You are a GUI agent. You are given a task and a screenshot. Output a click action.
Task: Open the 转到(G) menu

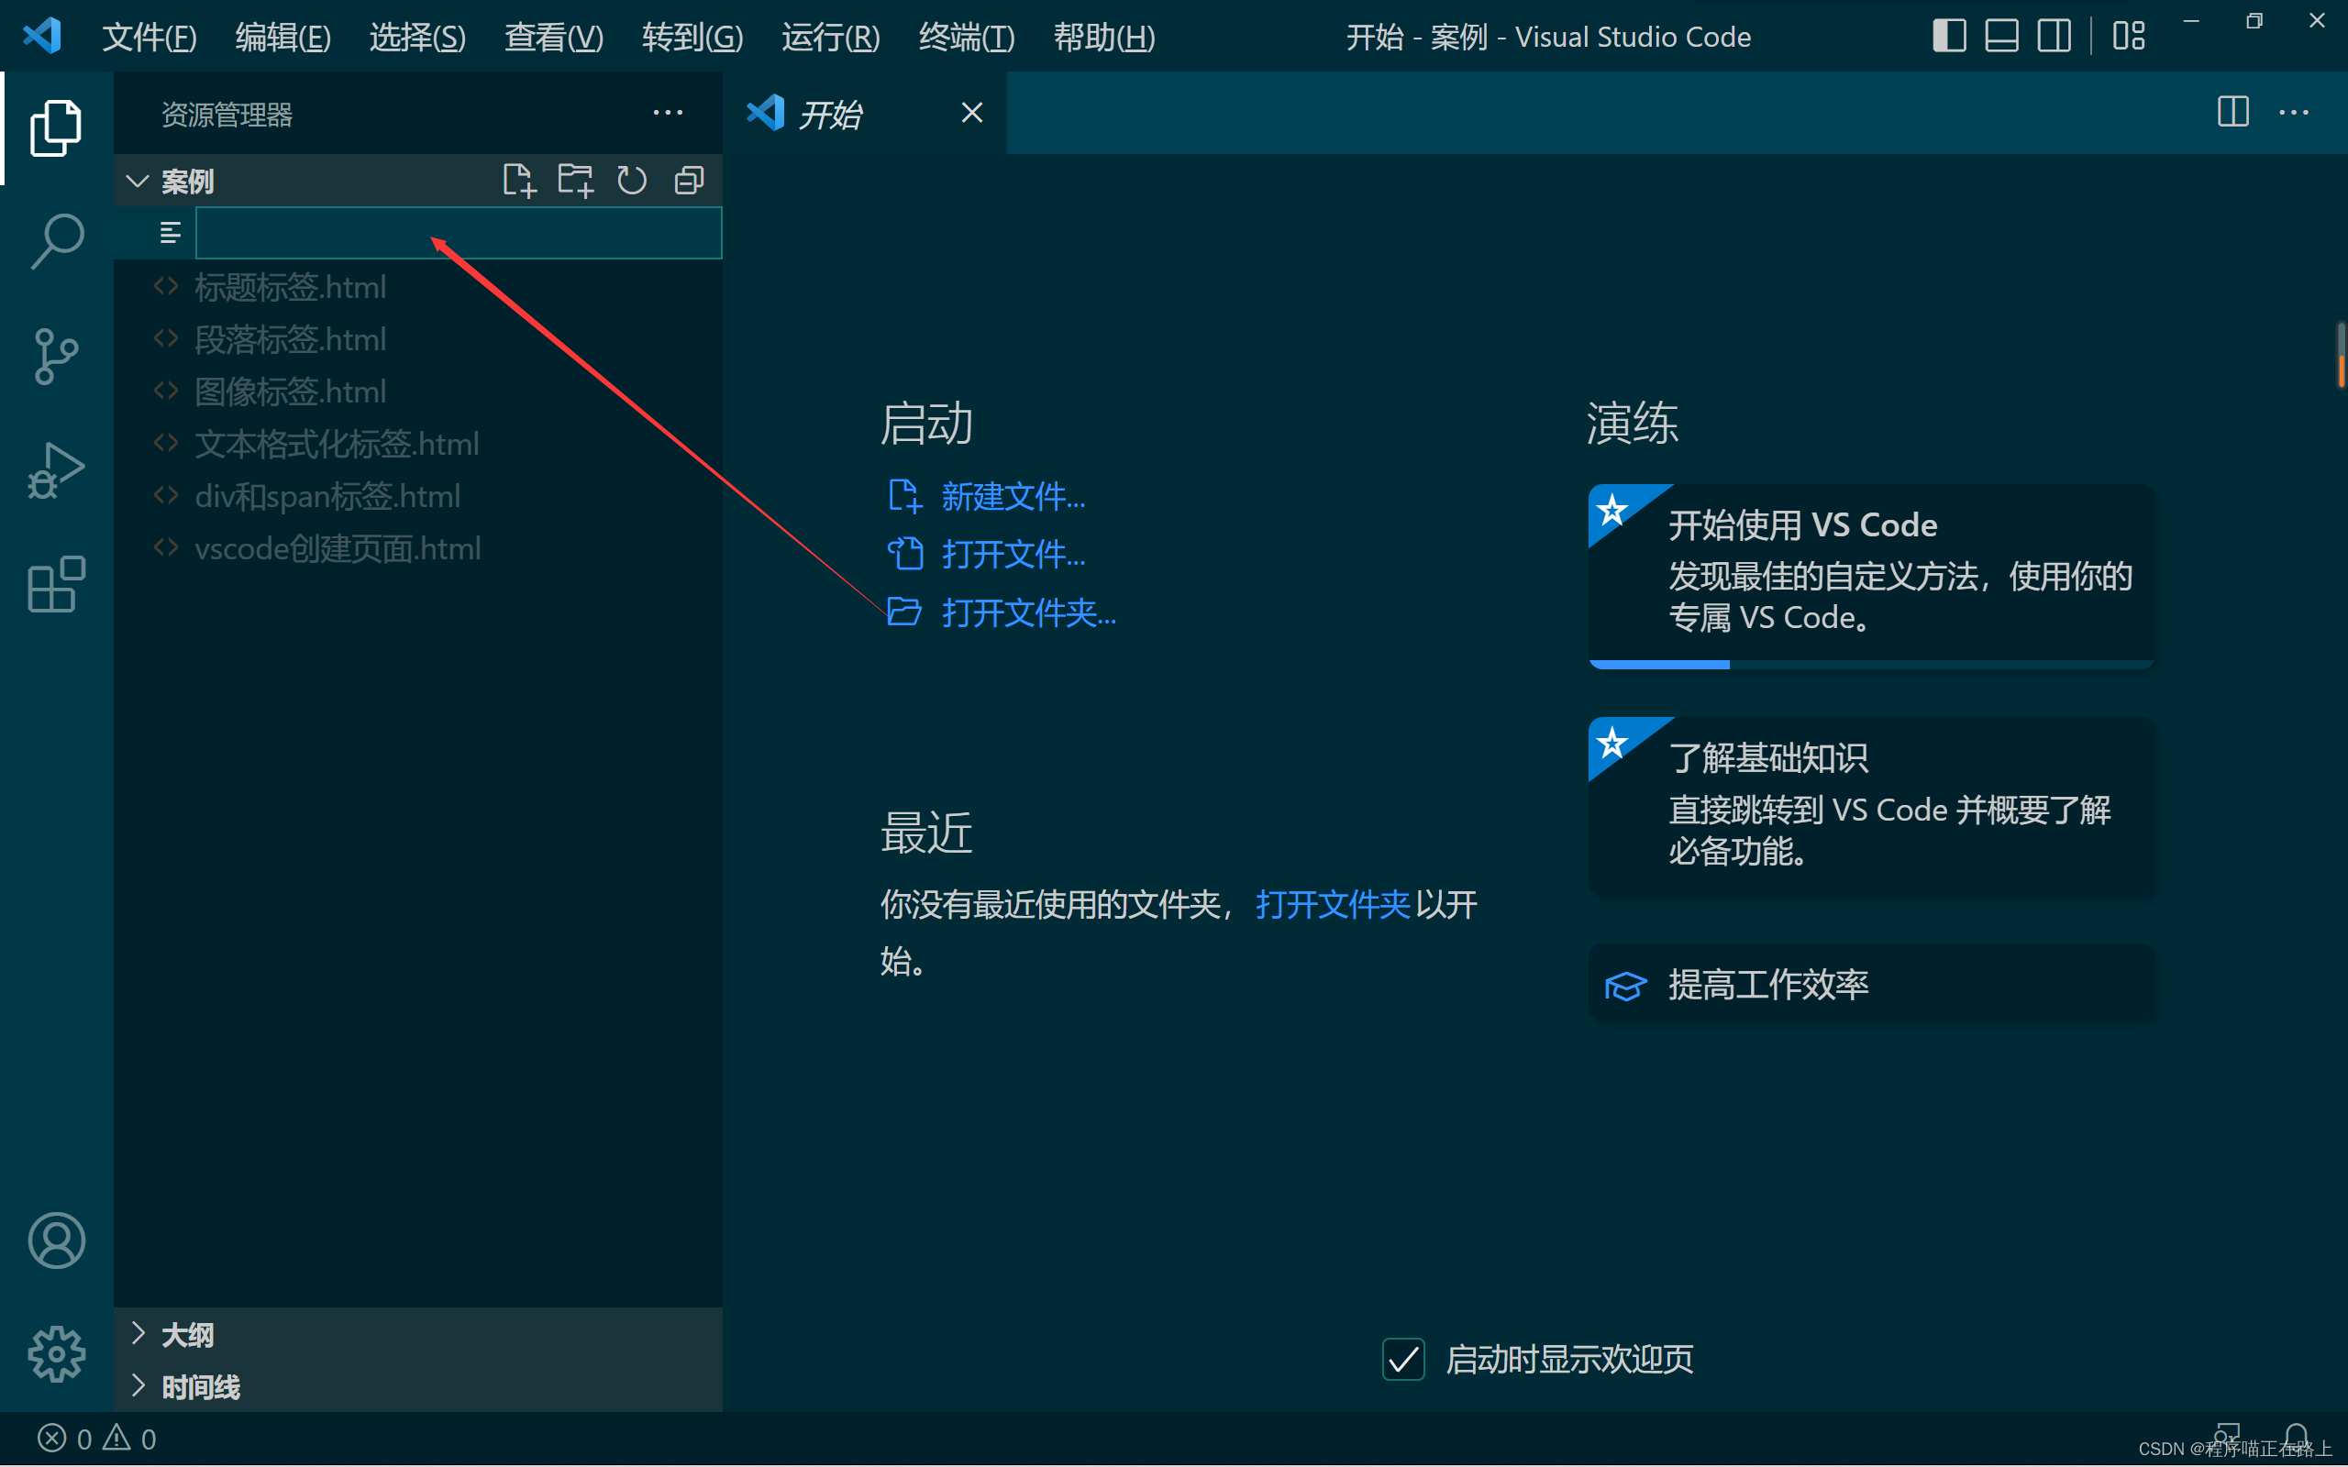tap(692, 37)
